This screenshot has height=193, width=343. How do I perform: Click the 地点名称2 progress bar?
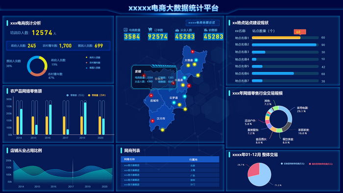pos(284,45)
